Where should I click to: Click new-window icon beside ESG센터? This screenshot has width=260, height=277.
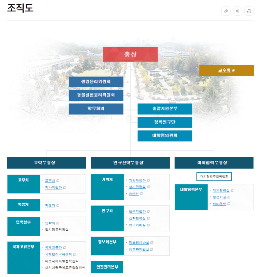pos(229,204)
